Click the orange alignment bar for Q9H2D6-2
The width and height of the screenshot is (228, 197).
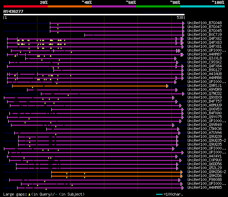(x=117, y=172)
